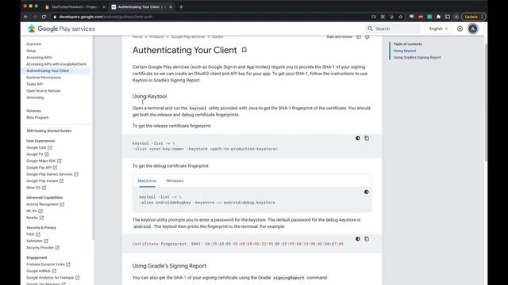The width and height of the screenshot is (508, 285).
Task: Close the TestFlutterFlowAuth browser tab
Action: pyautogui.click(x=104, y=7)
